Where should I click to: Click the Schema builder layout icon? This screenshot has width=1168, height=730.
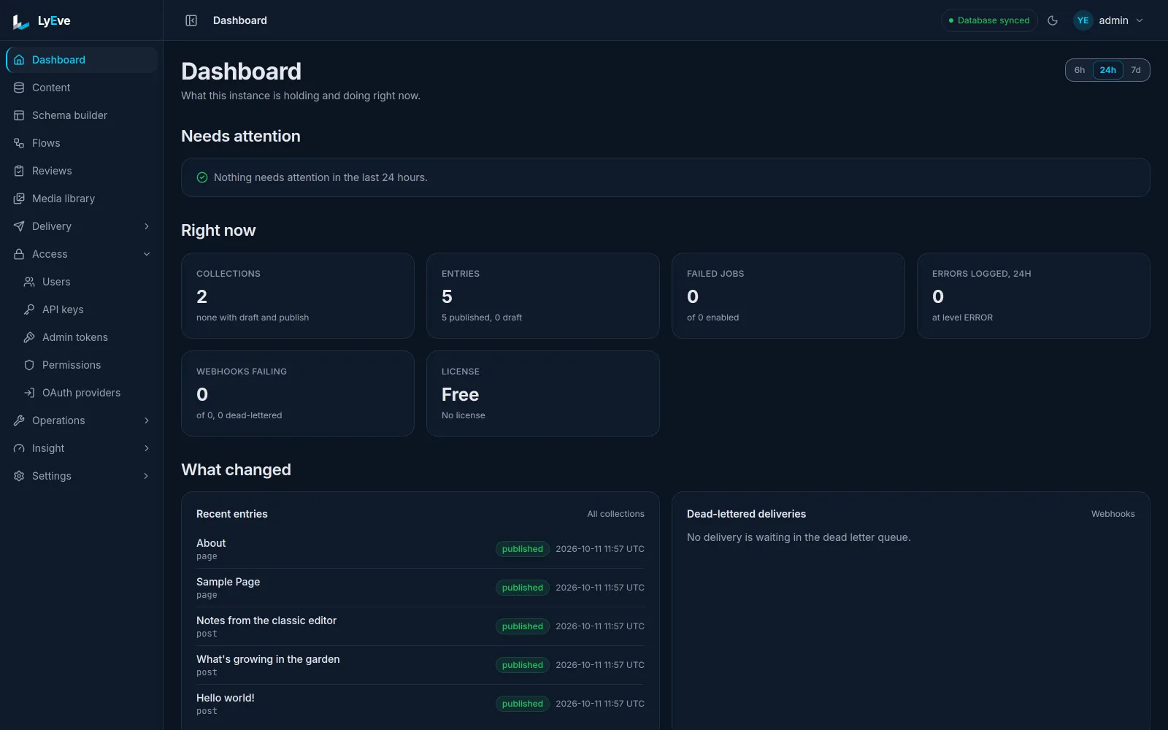[x=19, y=115]
